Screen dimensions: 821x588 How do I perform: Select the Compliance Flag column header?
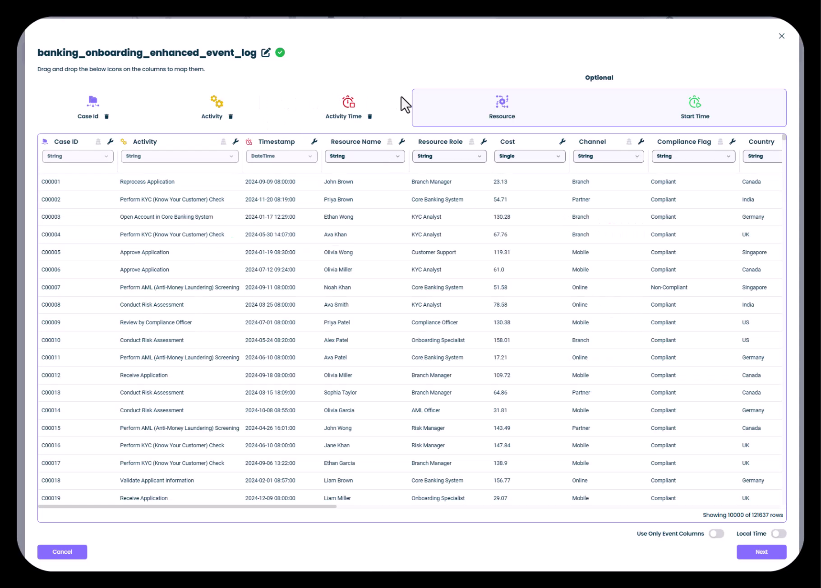click(683, 142)
